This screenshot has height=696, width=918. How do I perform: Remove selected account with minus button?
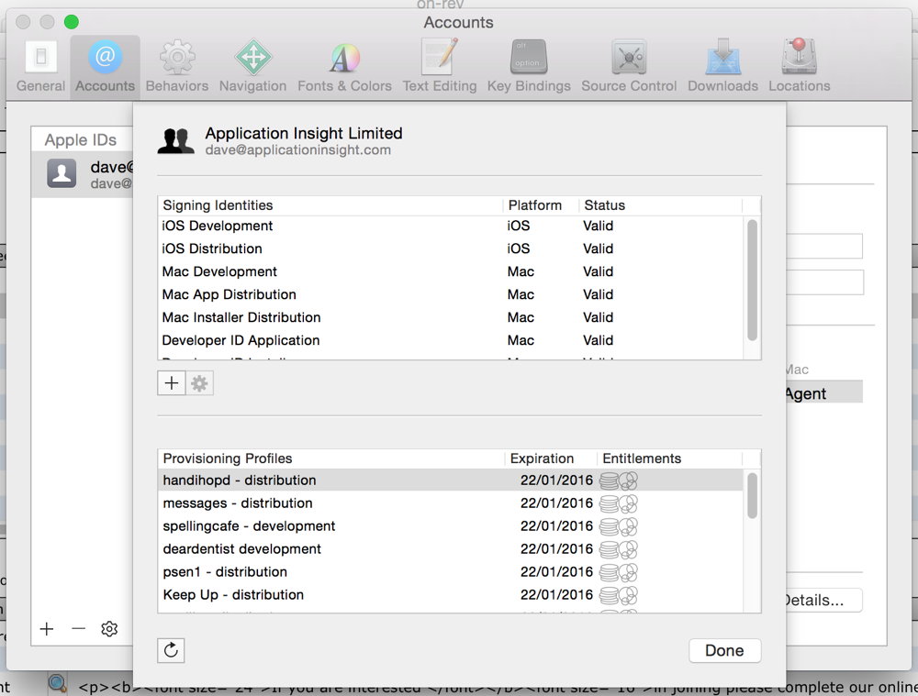click(78, 629)
